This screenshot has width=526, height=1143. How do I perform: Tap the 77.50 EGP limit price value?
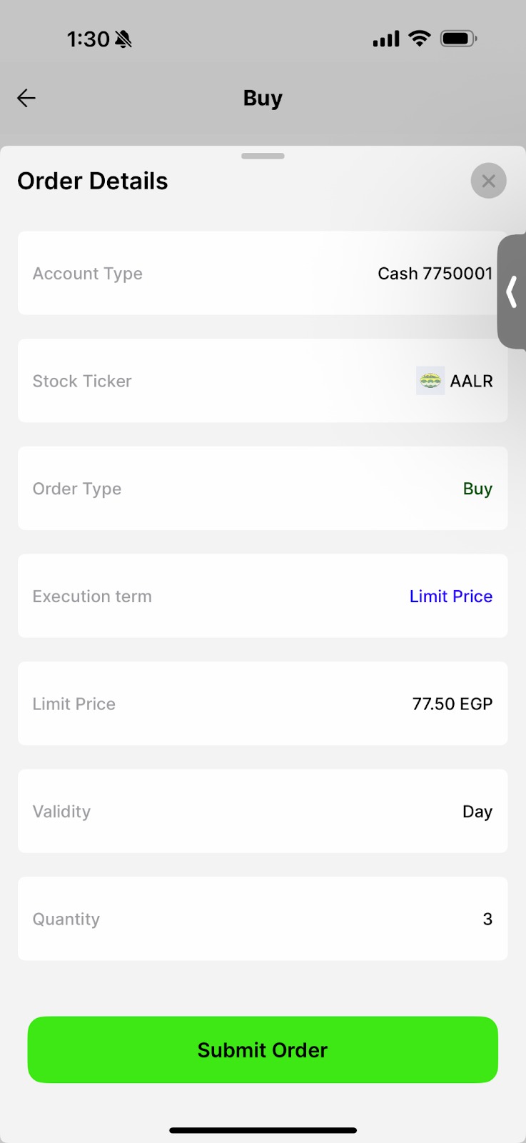[452, 704]
